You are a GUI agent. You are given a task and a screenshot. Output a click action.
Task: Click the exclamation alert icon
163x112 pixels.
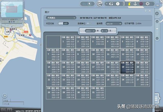118,4
